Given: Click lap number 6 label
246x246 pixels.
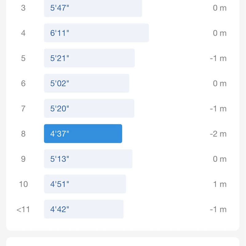Looking at the screenshot, I should click(23, 83).
